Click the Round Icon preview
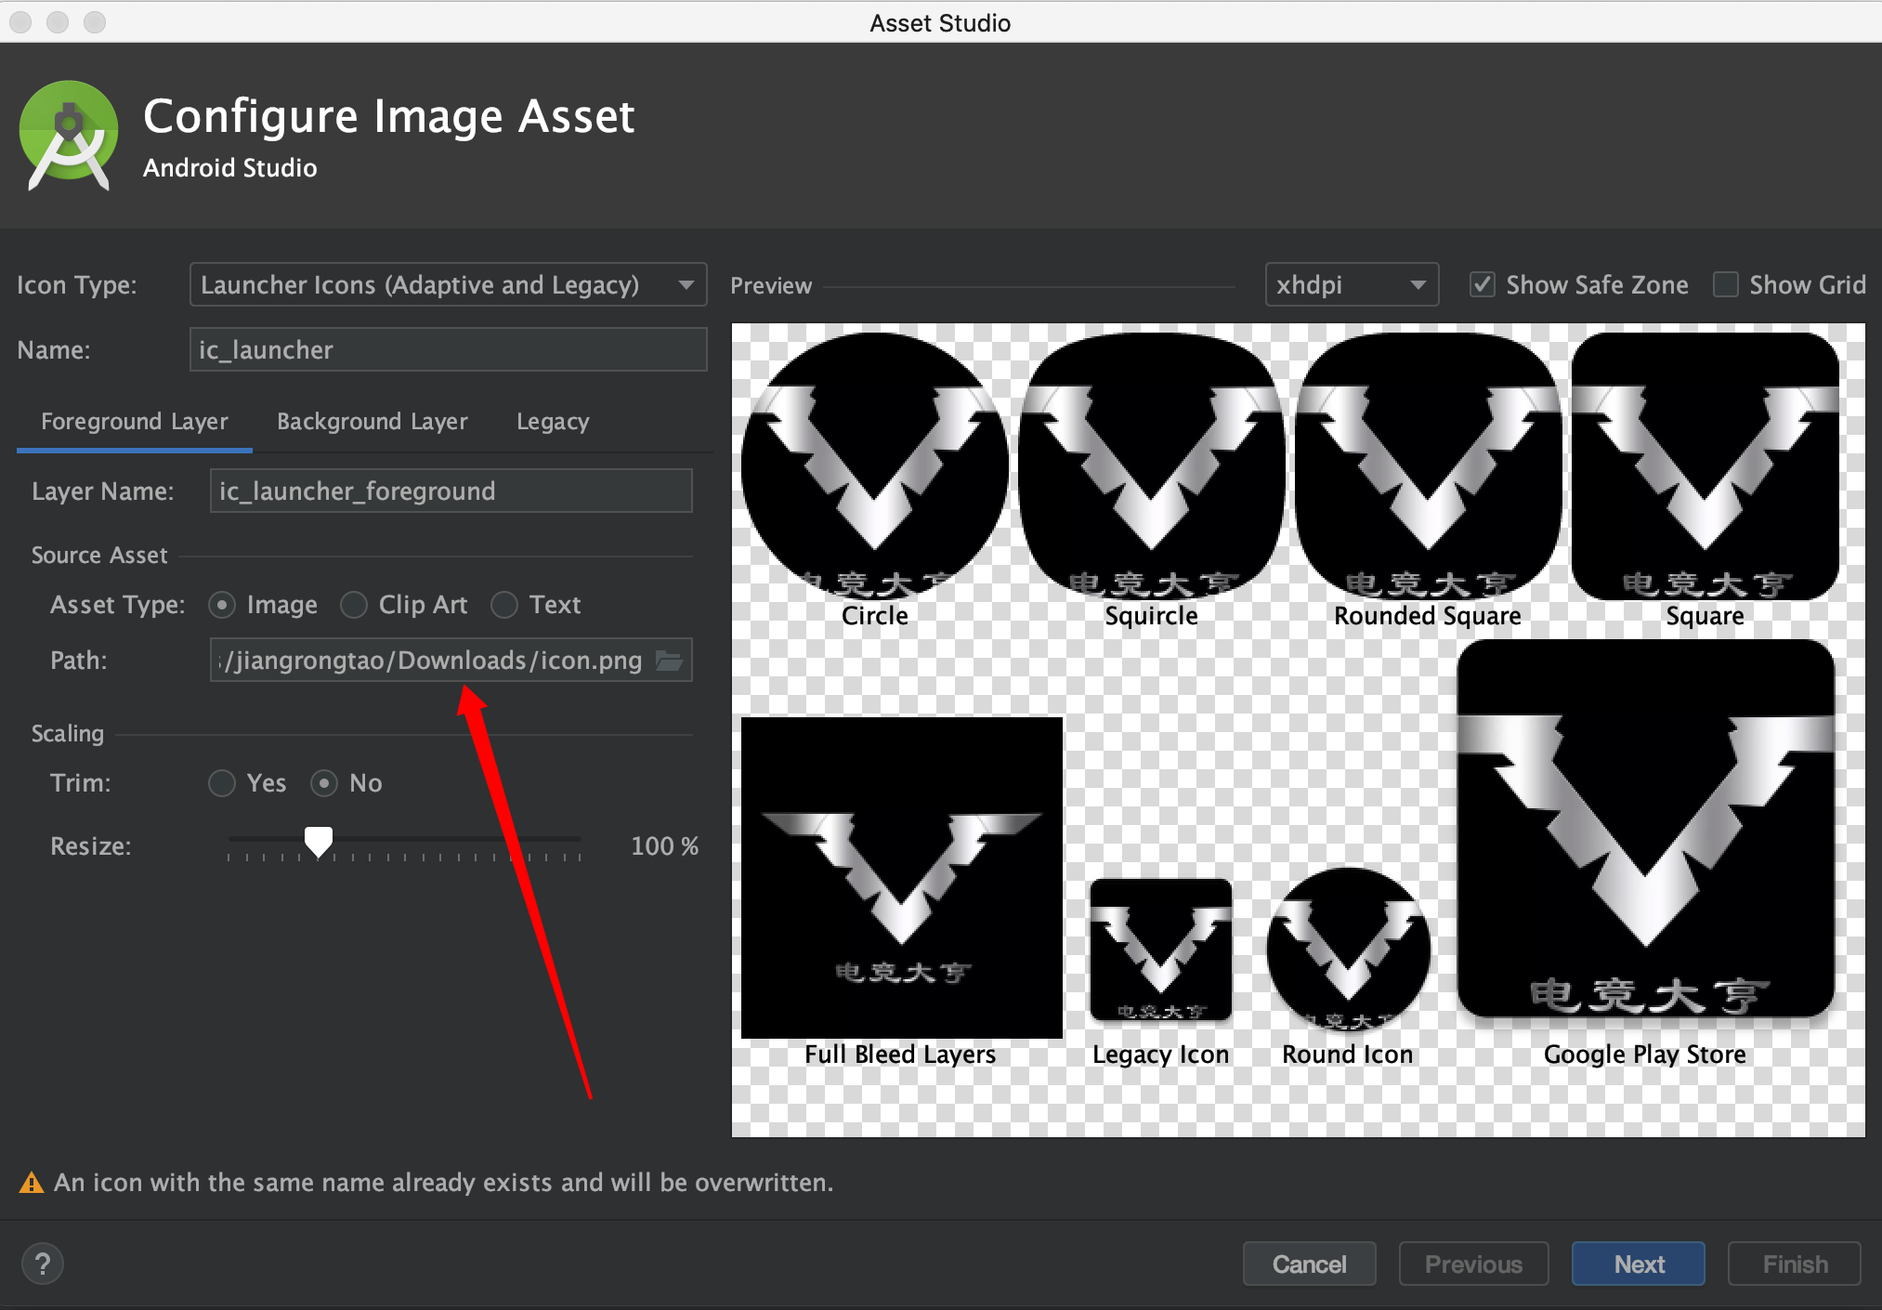Screen dimensions: 1882x1310 (1348, 950)
